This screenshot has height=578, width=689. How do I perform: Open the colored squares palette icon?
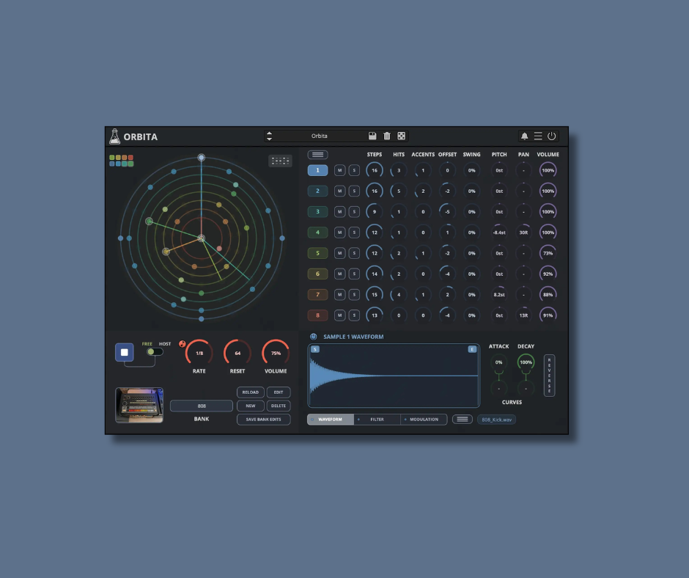pos(121,161)
